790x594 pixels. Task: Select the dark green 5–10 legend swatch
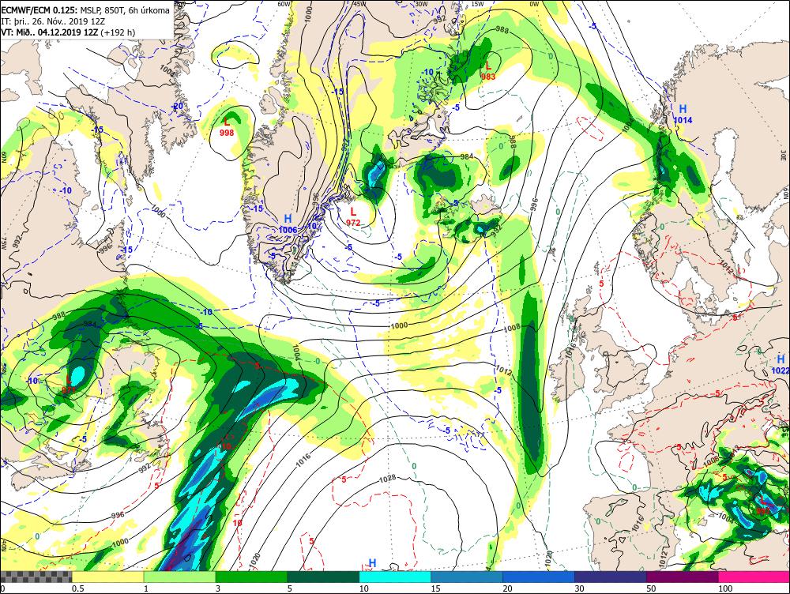[x=323, y=577]
